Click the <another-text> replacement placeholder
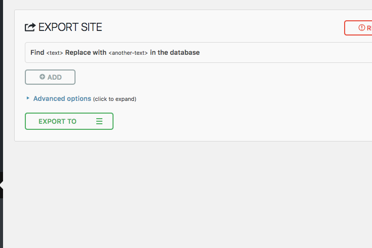Image resolution: width=372 pixels, height=248 pixels. point(128,53)
